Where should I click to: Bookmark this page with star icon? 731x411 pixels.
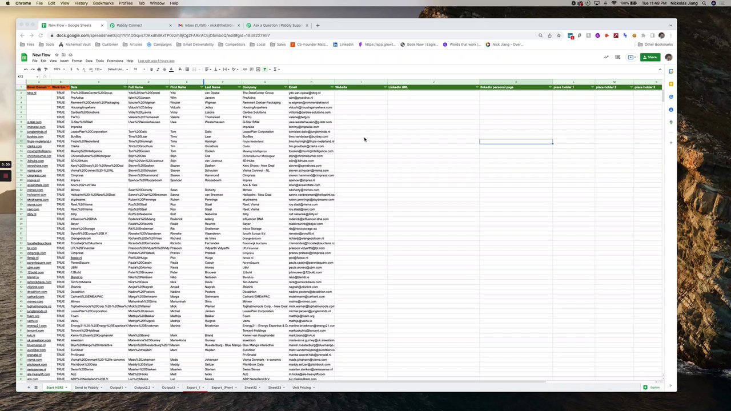560,35
